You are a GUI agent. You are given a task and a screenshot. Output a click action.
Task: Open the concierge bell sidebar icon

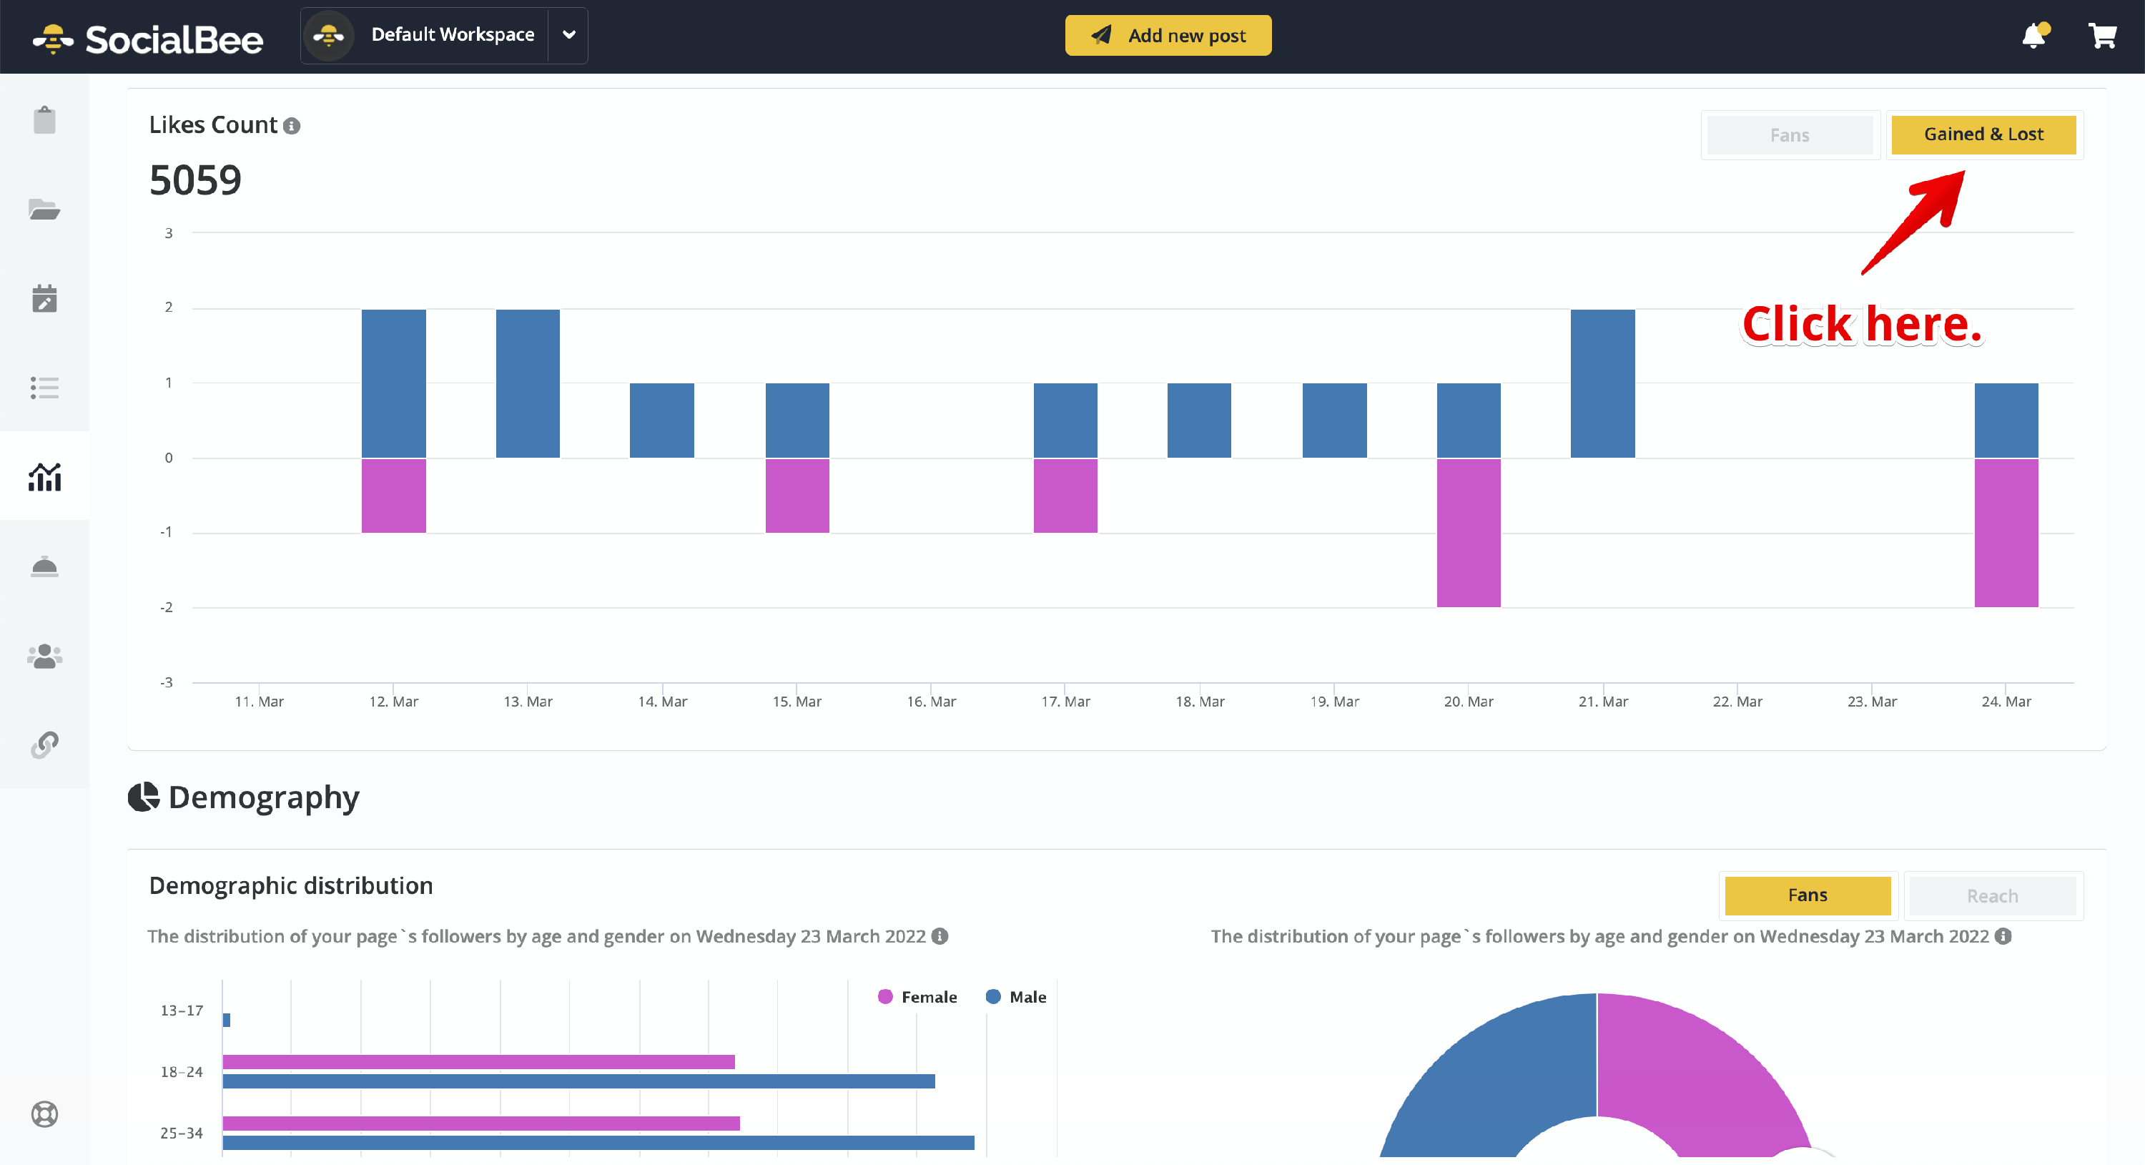tap(44, 566)
